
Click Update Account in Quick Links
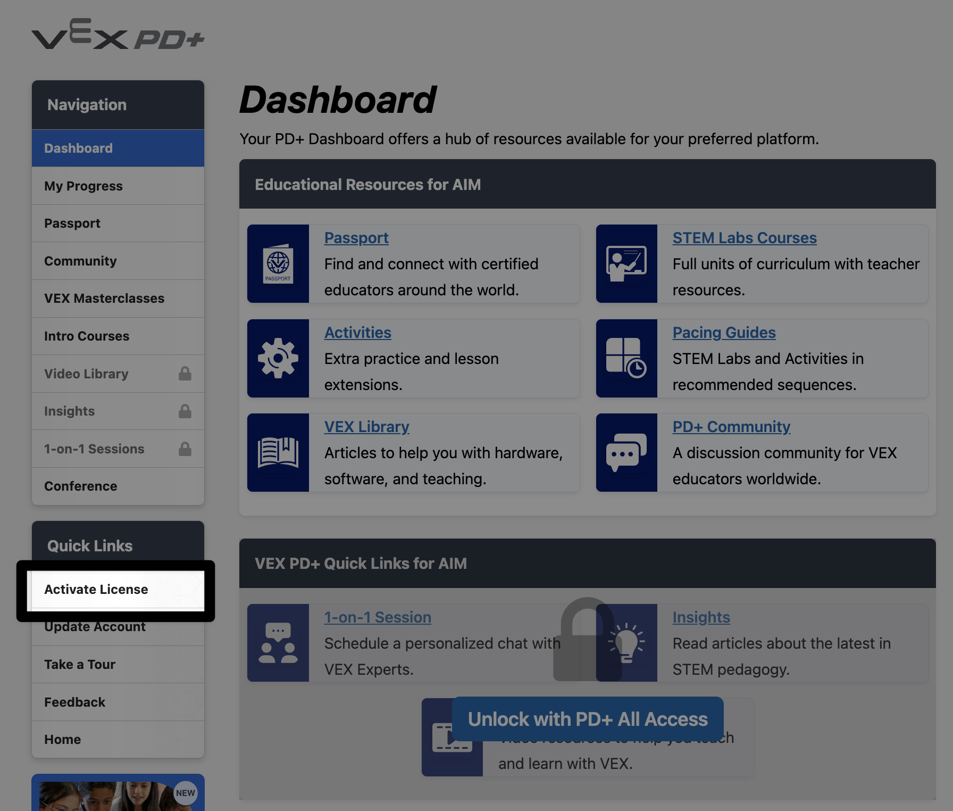[118, 627]
